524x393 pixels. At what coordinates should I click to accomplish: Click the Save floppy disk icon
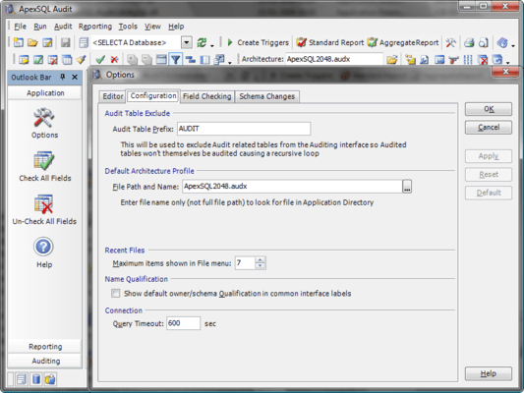pos(66,42)
